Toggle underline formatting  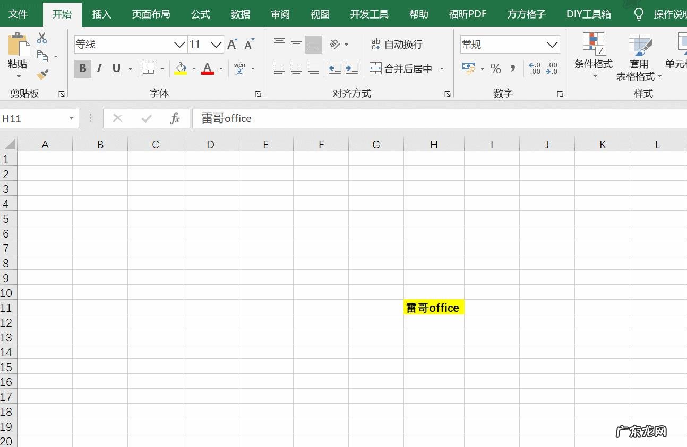pos(116,68)
